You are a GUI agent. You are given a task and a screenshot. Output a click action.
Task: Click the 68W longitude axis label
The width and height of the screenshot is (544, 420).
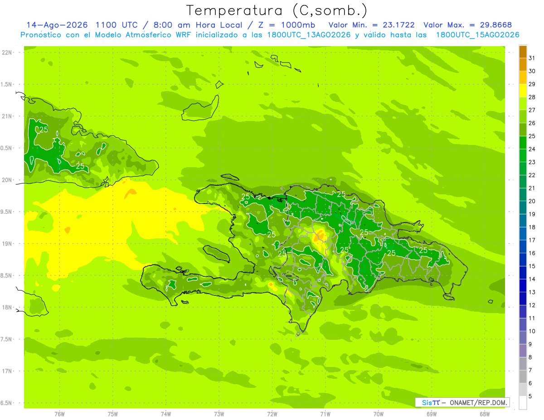(x=485, y=414)
